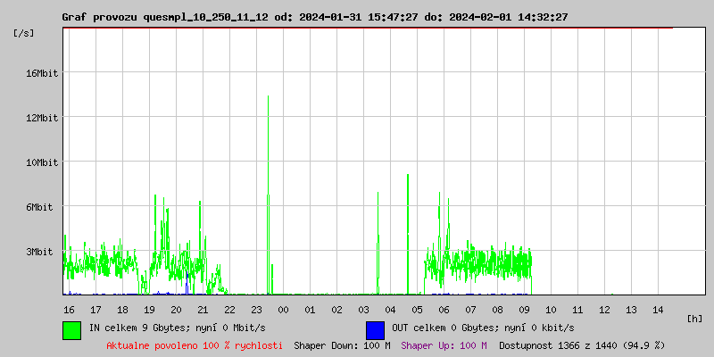Click the red 'Aktualne povoleno 100 % rychlosti' text

[x=195, y=345]
